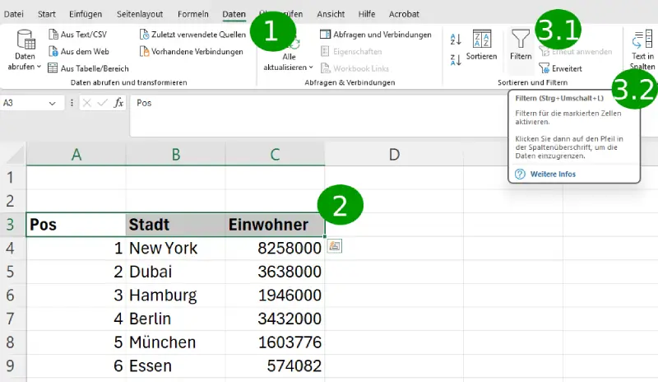
Task: Select column B header
Action: click(x=175, y=154)
